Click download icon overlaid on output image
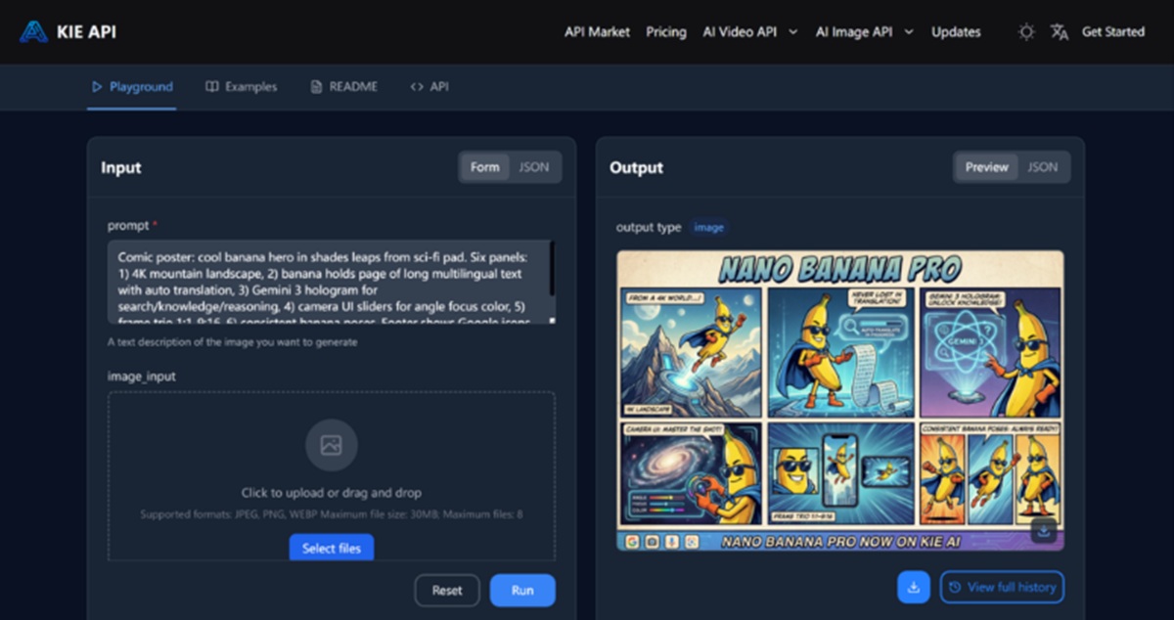The image size is (1174, 620). point(1044,532)
